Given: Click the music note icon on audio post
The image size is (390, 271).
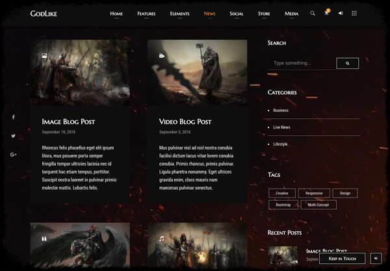Looking at the screenshot, I should point(162,239).
